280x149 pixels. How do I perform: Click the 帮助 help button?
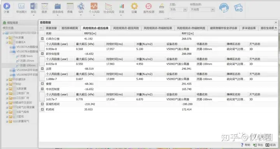pos(246,145)
